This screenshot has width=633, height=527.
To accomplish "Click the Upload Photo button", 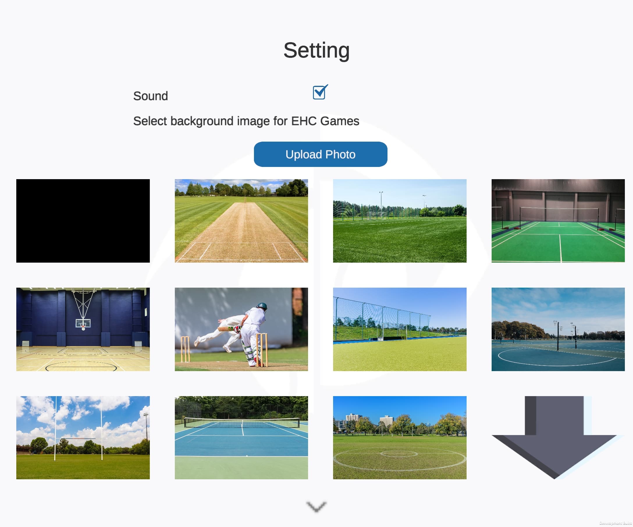I will [x=320, y=154].
